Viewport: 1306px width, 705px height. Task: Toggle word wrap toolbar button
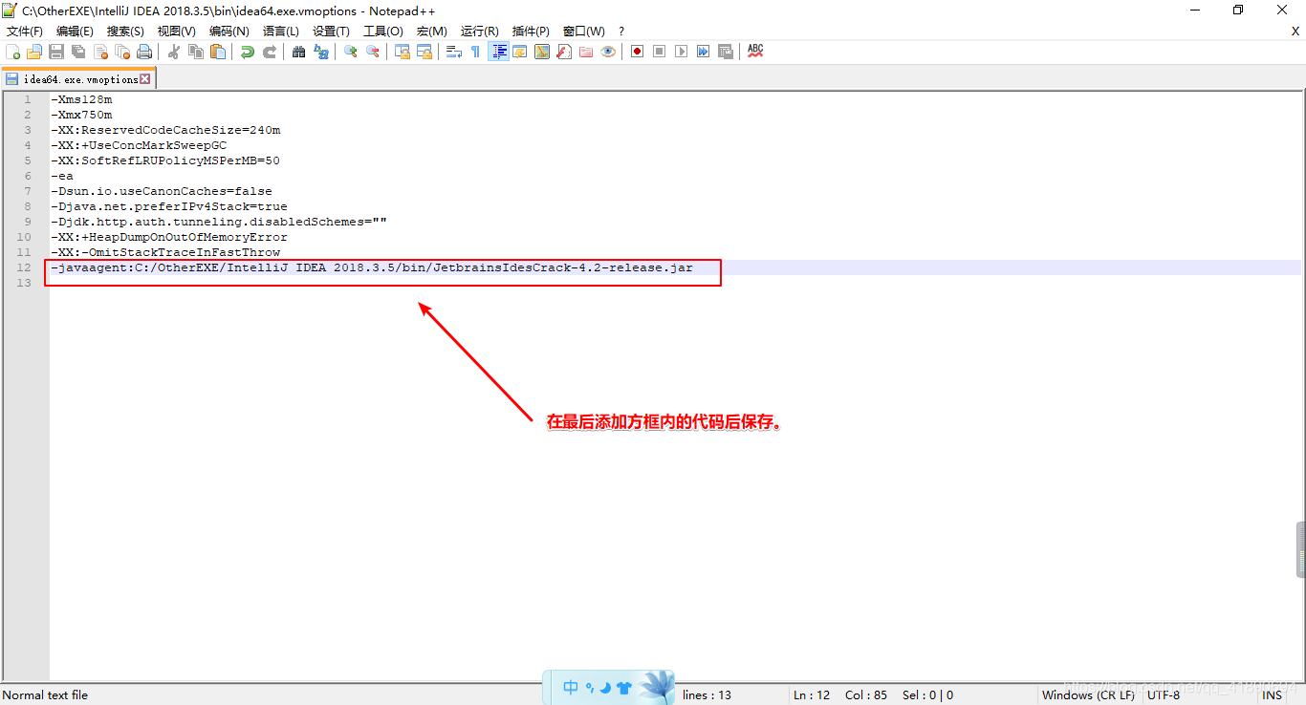pyautogui.click(x=454, y=52)
